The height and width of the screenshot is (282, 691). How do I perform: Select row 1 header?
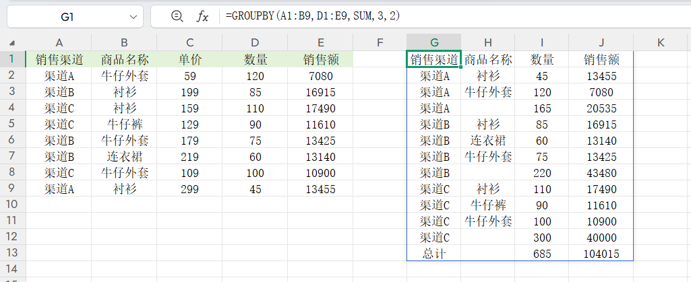13,59
